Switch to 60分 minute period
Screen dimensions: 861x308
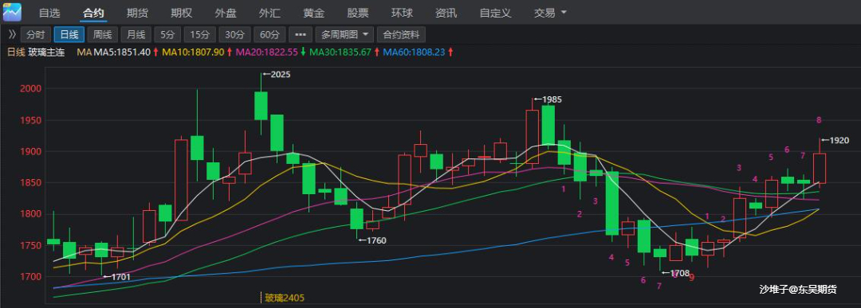pyautogui.click(x=269, y=34)
